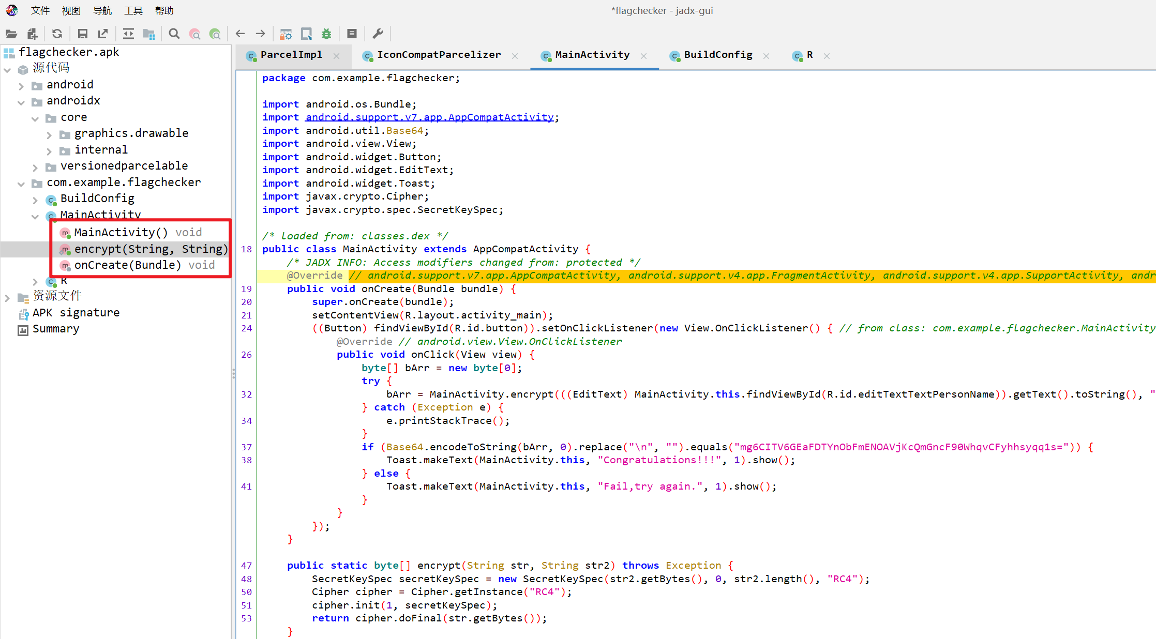Open Preferences wrench icon
The image size is (1156, 639).
378,34
